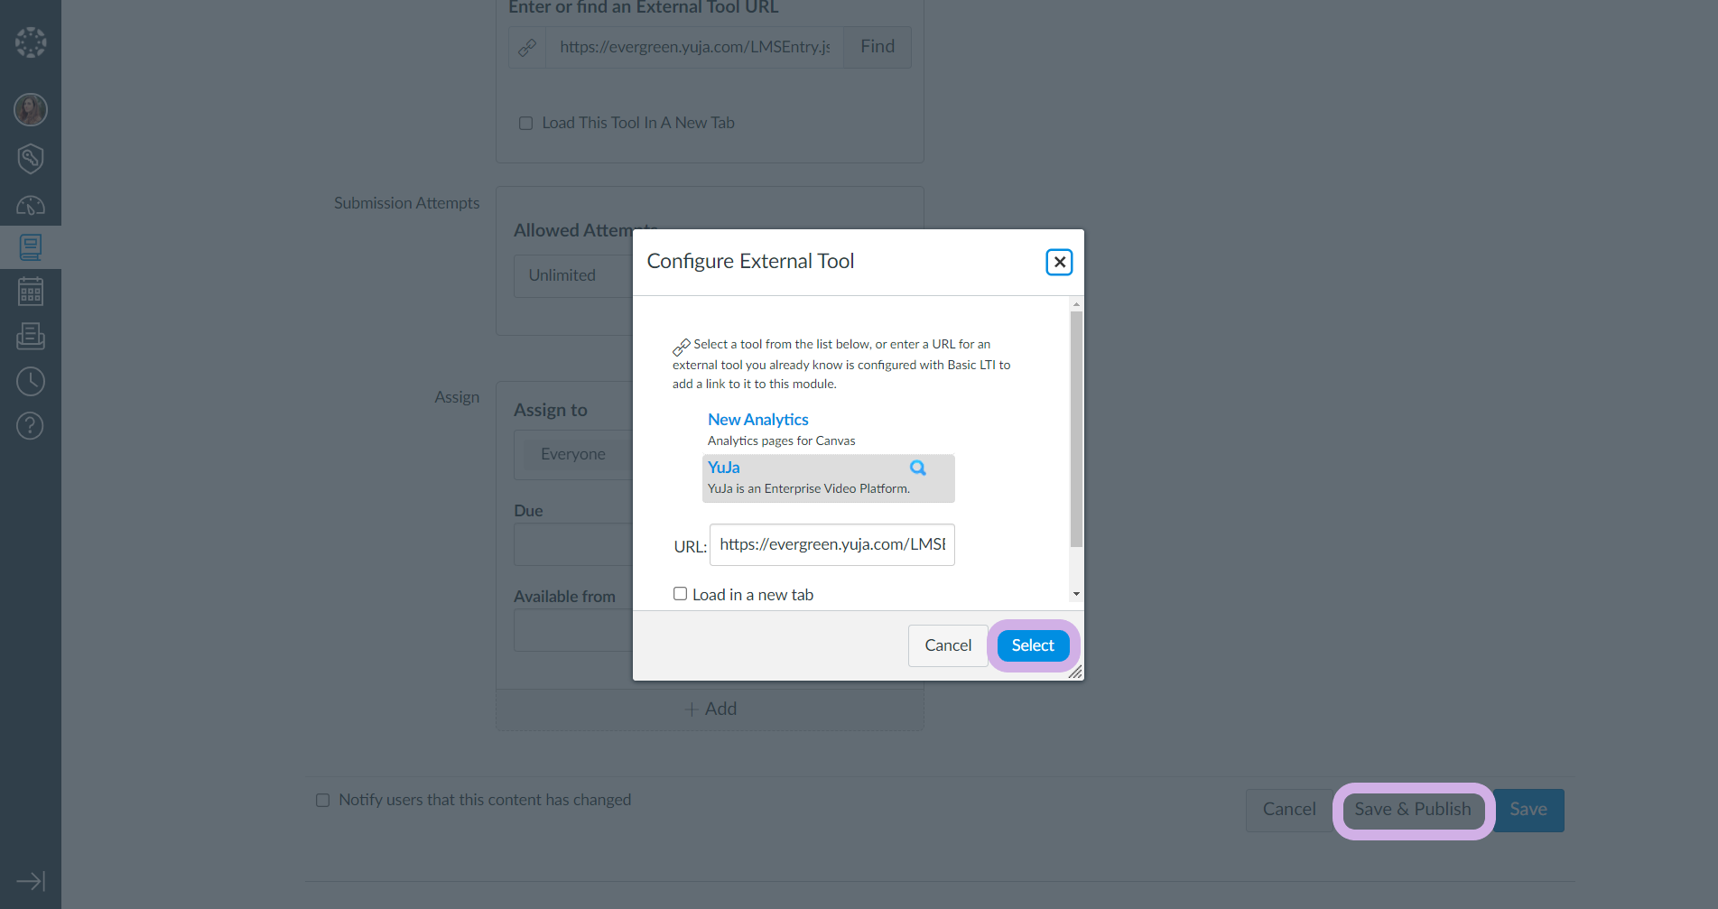Open the Courses book icon
This screenshot has height=909, width=1718.
(x=31, y=247)
